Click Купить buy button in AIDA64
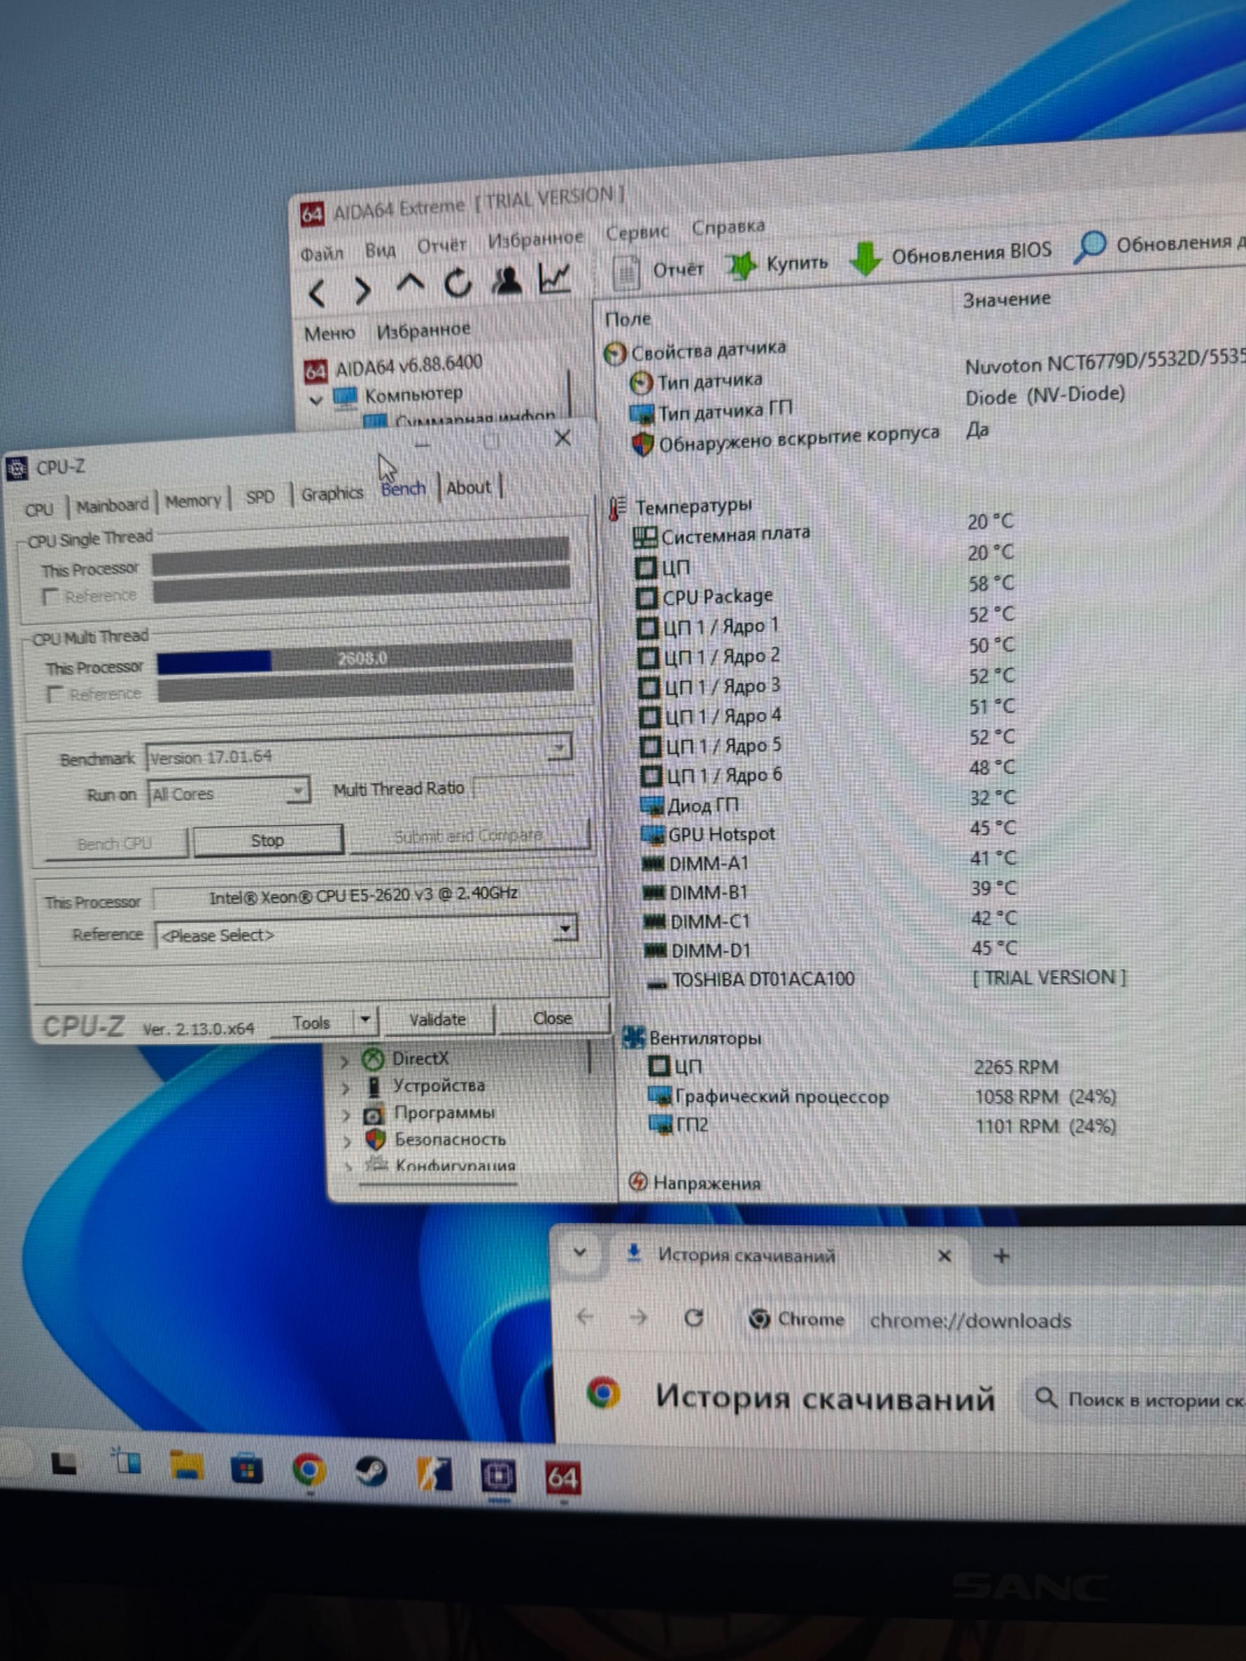Viewport: 1246px width, 1661px height. point(778,263)
